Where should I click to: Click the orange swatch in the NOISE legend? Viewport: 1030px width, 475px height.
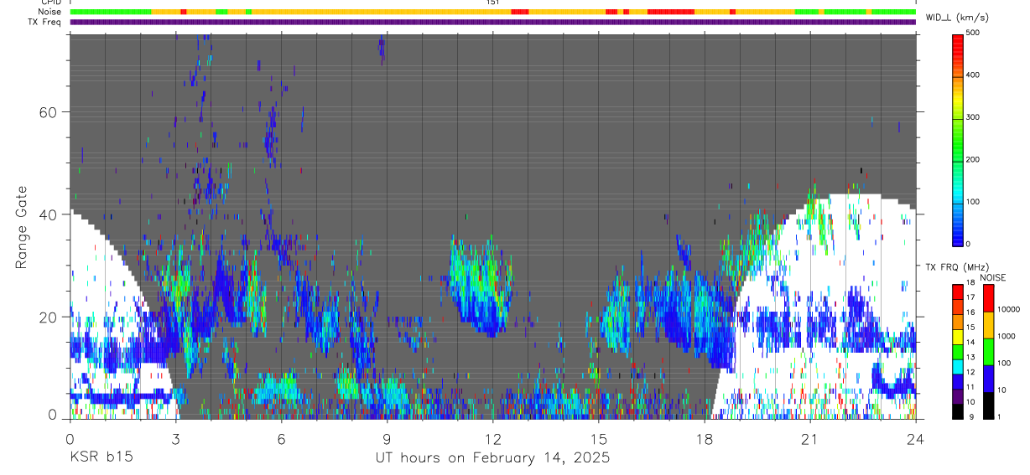pyautogui.click(x=988, y=325)
